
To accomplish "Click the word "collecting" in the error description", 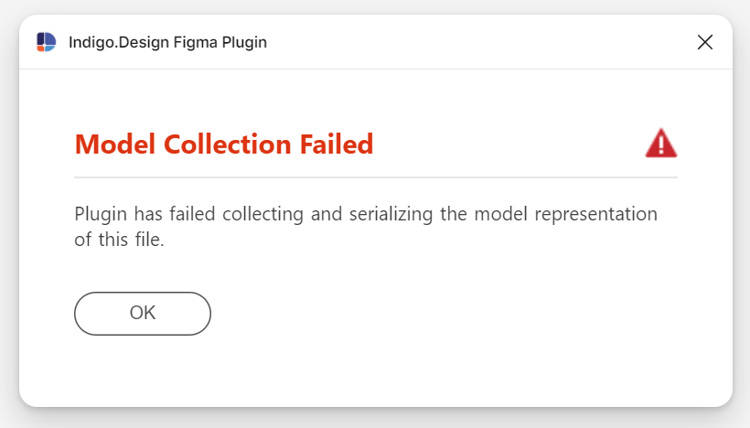I will click(262, 215).
